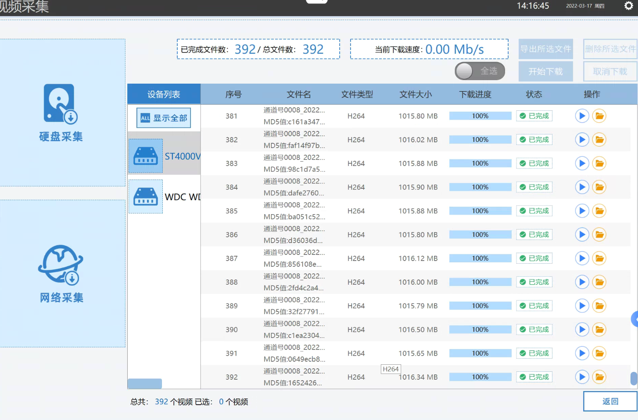This screenshot has height=420, width=638.
Task: Click the 下载进度 column header
Action: point(475,94)
